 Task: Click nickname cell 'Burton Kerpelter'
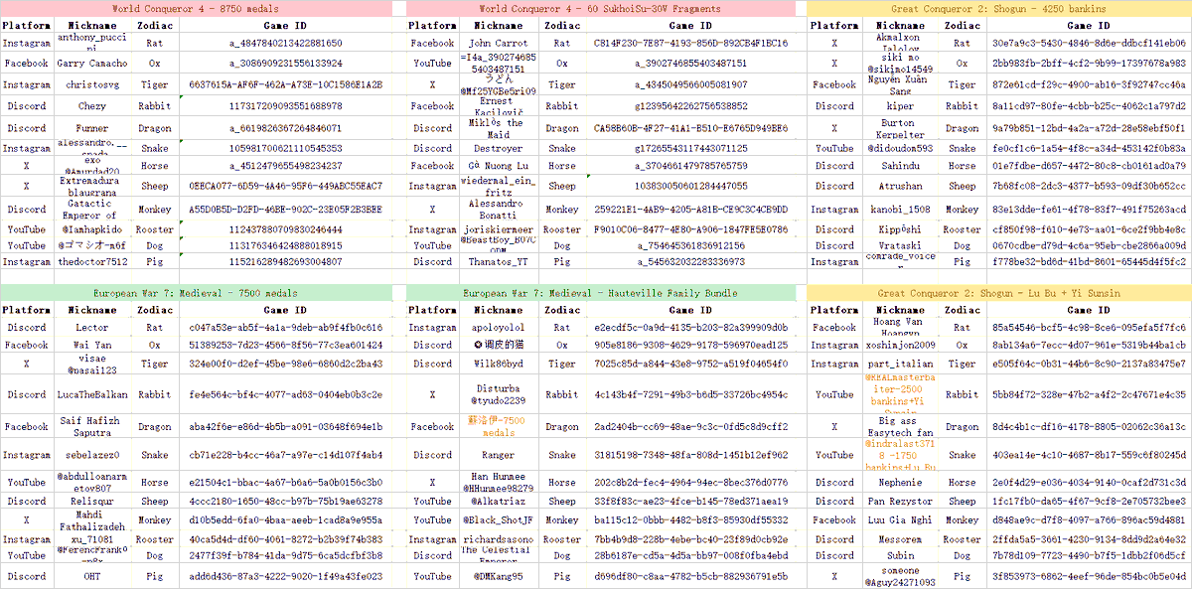(x=900, y=128)
